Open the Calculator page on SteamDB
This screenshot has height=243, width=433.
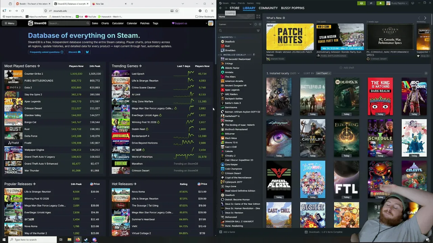pos(118,23)
